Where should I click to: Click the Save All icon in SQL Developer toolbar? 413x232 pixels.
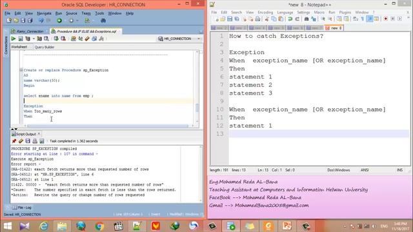30,20
